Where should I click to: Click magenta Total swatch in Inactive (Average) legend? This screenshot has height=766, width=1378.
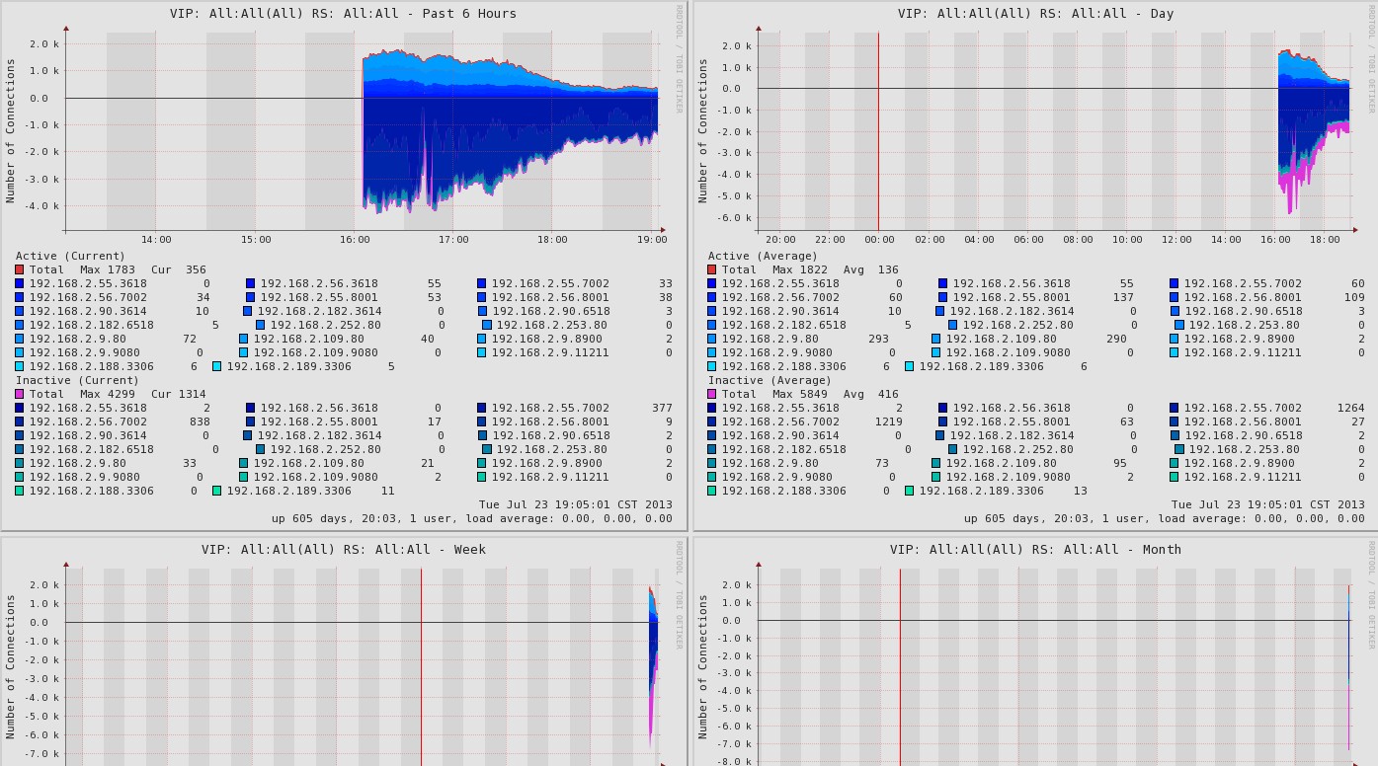(x=712, y=394)
